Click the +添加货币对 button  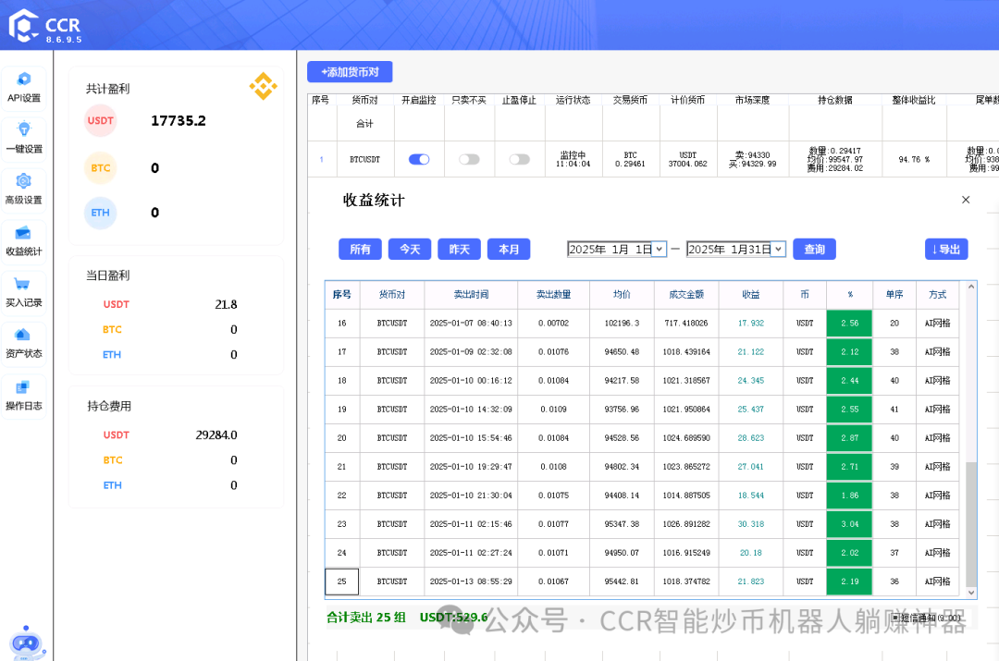tap(350, 72)
